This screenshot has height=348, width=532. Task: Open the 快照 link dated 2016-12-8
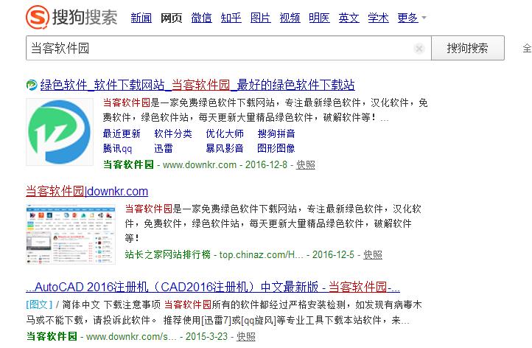pos(306,165)
